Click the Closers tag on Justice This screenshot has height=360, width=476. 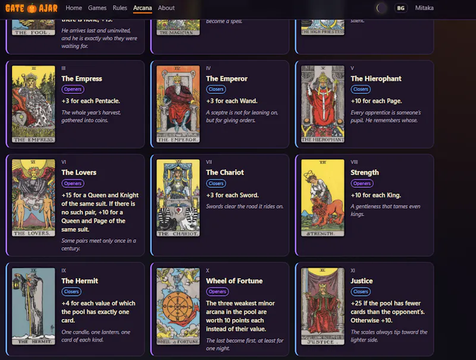(x=361, y=292)
